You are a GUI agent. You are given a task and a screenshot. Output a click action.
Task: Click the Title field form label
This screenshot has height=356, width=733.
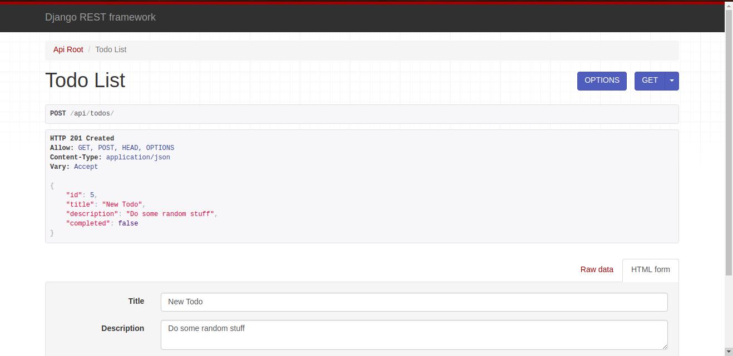136,302
